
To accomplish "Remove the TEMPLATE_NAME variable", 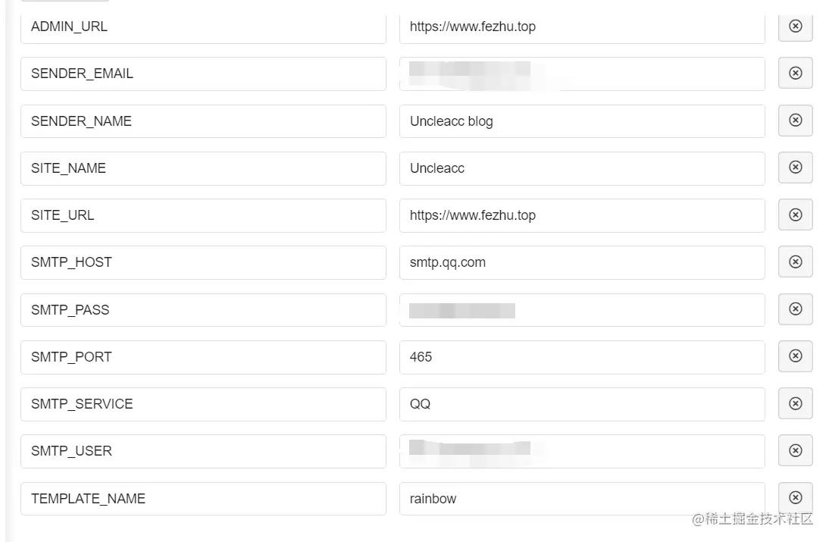I will pyautogui.click(x=795, y=498).
